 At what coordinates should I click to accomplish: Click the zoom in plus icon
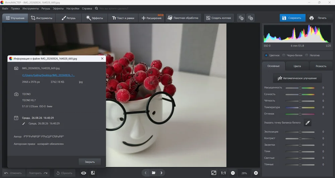[x=256, y=173]
